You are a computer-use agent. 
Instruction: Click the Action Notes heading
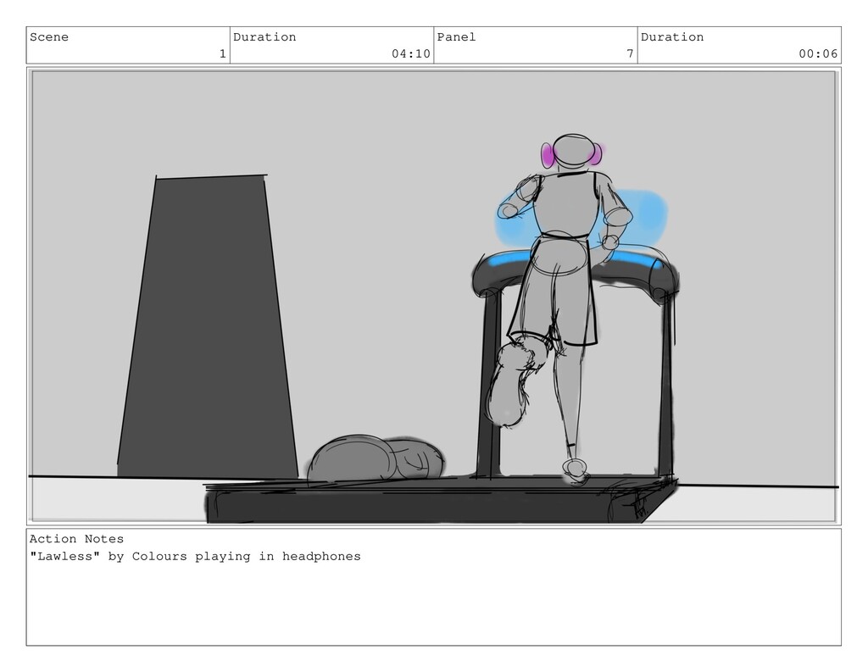(76, 539)
